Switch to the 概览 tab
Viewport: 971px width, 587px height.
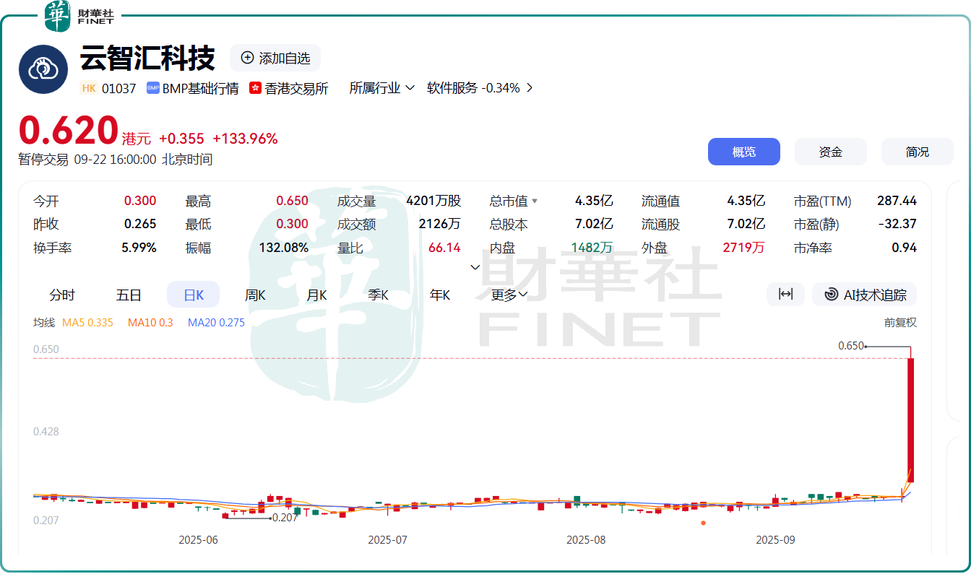[744, 152]
